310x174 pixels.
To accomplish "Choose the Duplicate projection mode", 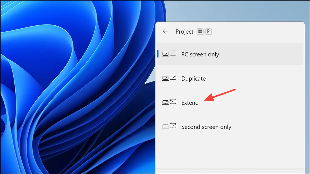I will tap(230, 78).
